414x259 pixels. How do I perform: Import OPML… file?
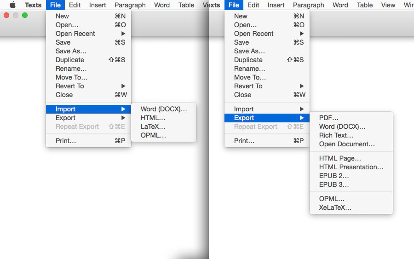coord(164,135)
